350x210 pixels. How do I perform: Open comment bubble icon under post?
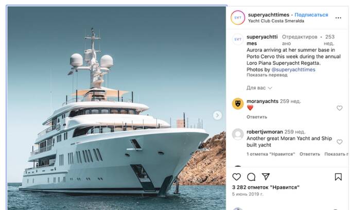[251, 177]
